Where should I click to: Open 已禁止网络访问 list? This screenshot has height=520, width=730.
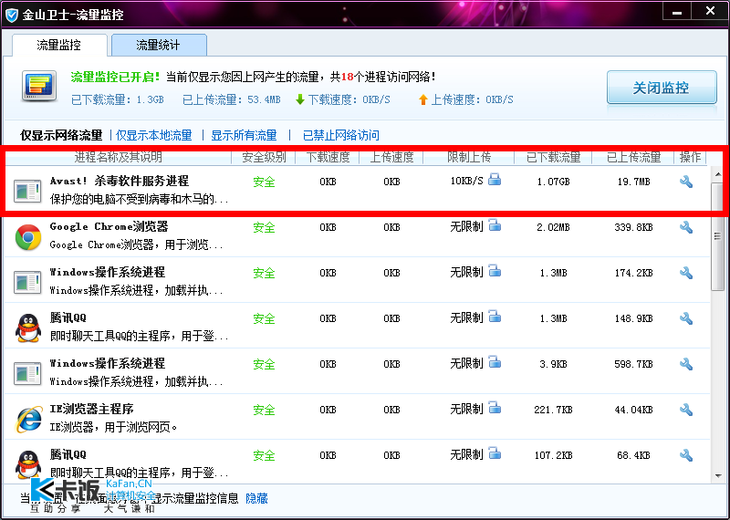pos(340,135)
